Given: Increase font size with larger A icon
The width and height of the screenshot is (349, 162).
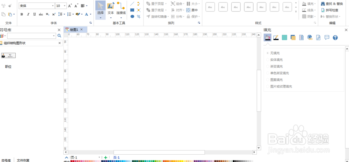Looking at the screenshot, I should click(x=70, y=6).
